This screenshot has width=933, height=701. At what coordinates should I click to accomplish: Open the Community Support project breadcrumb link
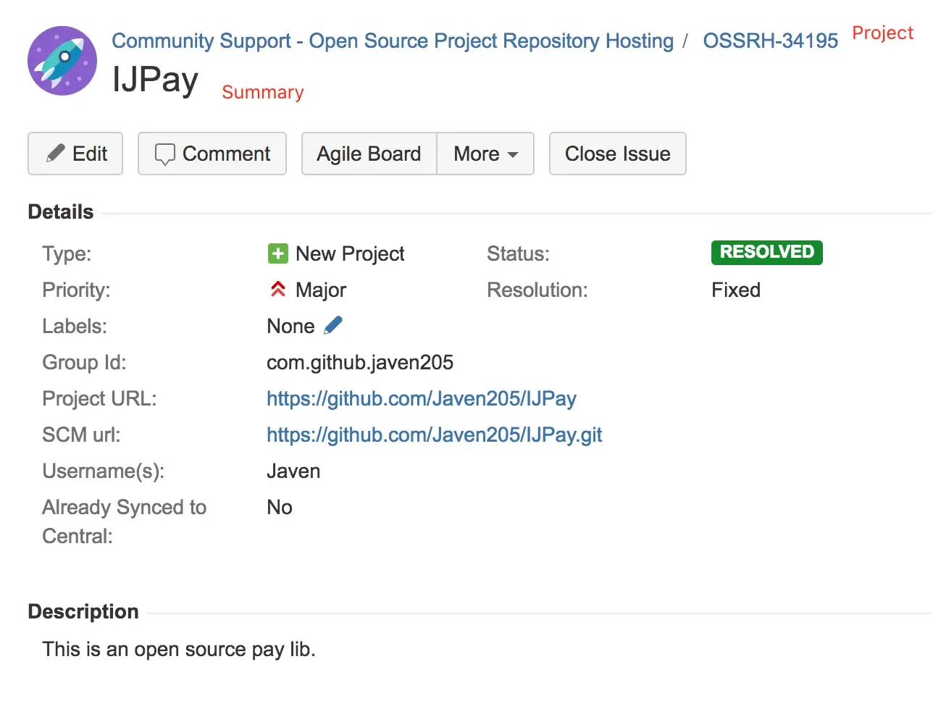(x=393, y=41)
